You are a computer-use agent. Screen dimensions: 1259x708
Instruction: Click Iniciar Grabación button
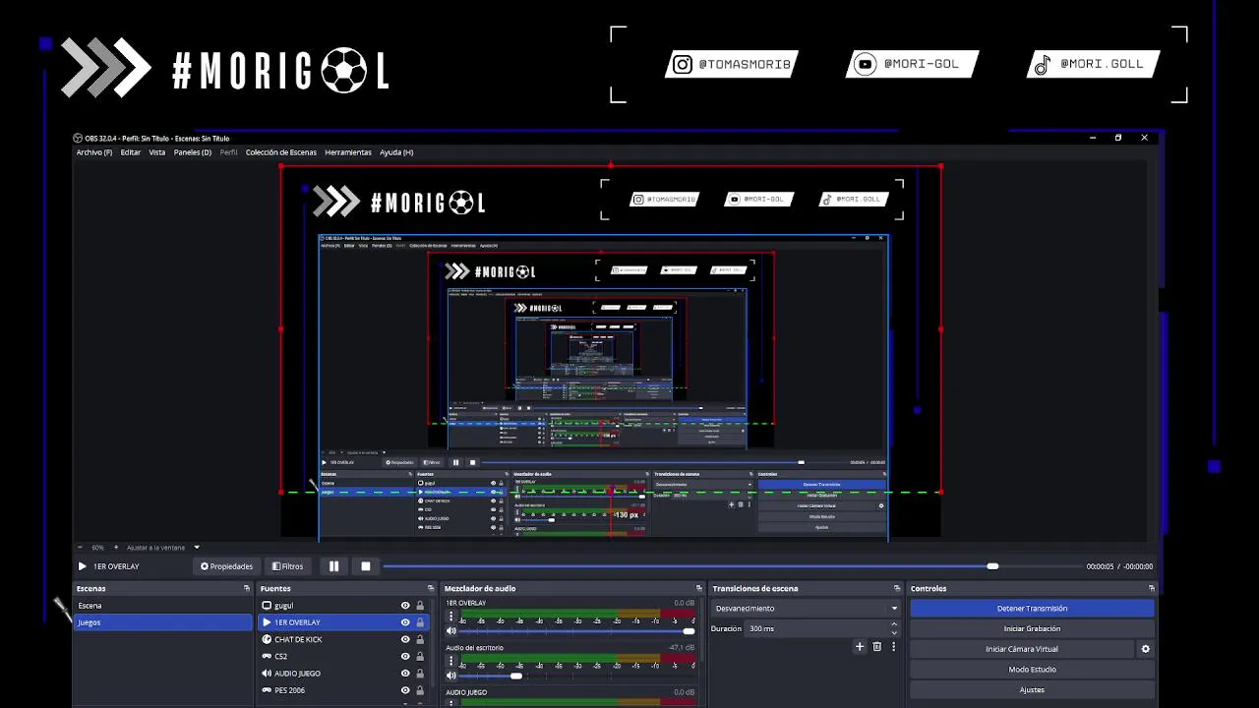(x=1032, y=628)
